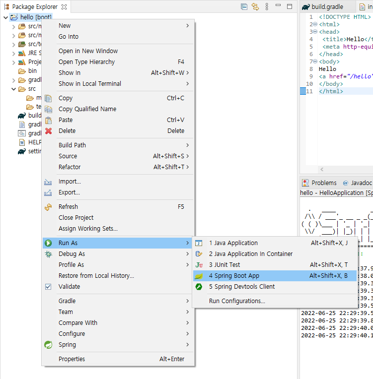Choose 4 Spring Boot App
Viewport: 373px width, 379px height.
[275, 276]
